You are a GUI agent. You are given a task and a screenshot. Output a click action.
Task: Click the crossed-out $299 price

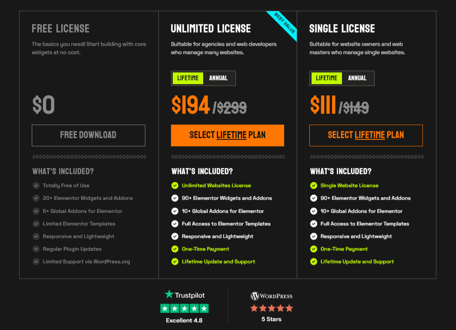pos(233,106)
